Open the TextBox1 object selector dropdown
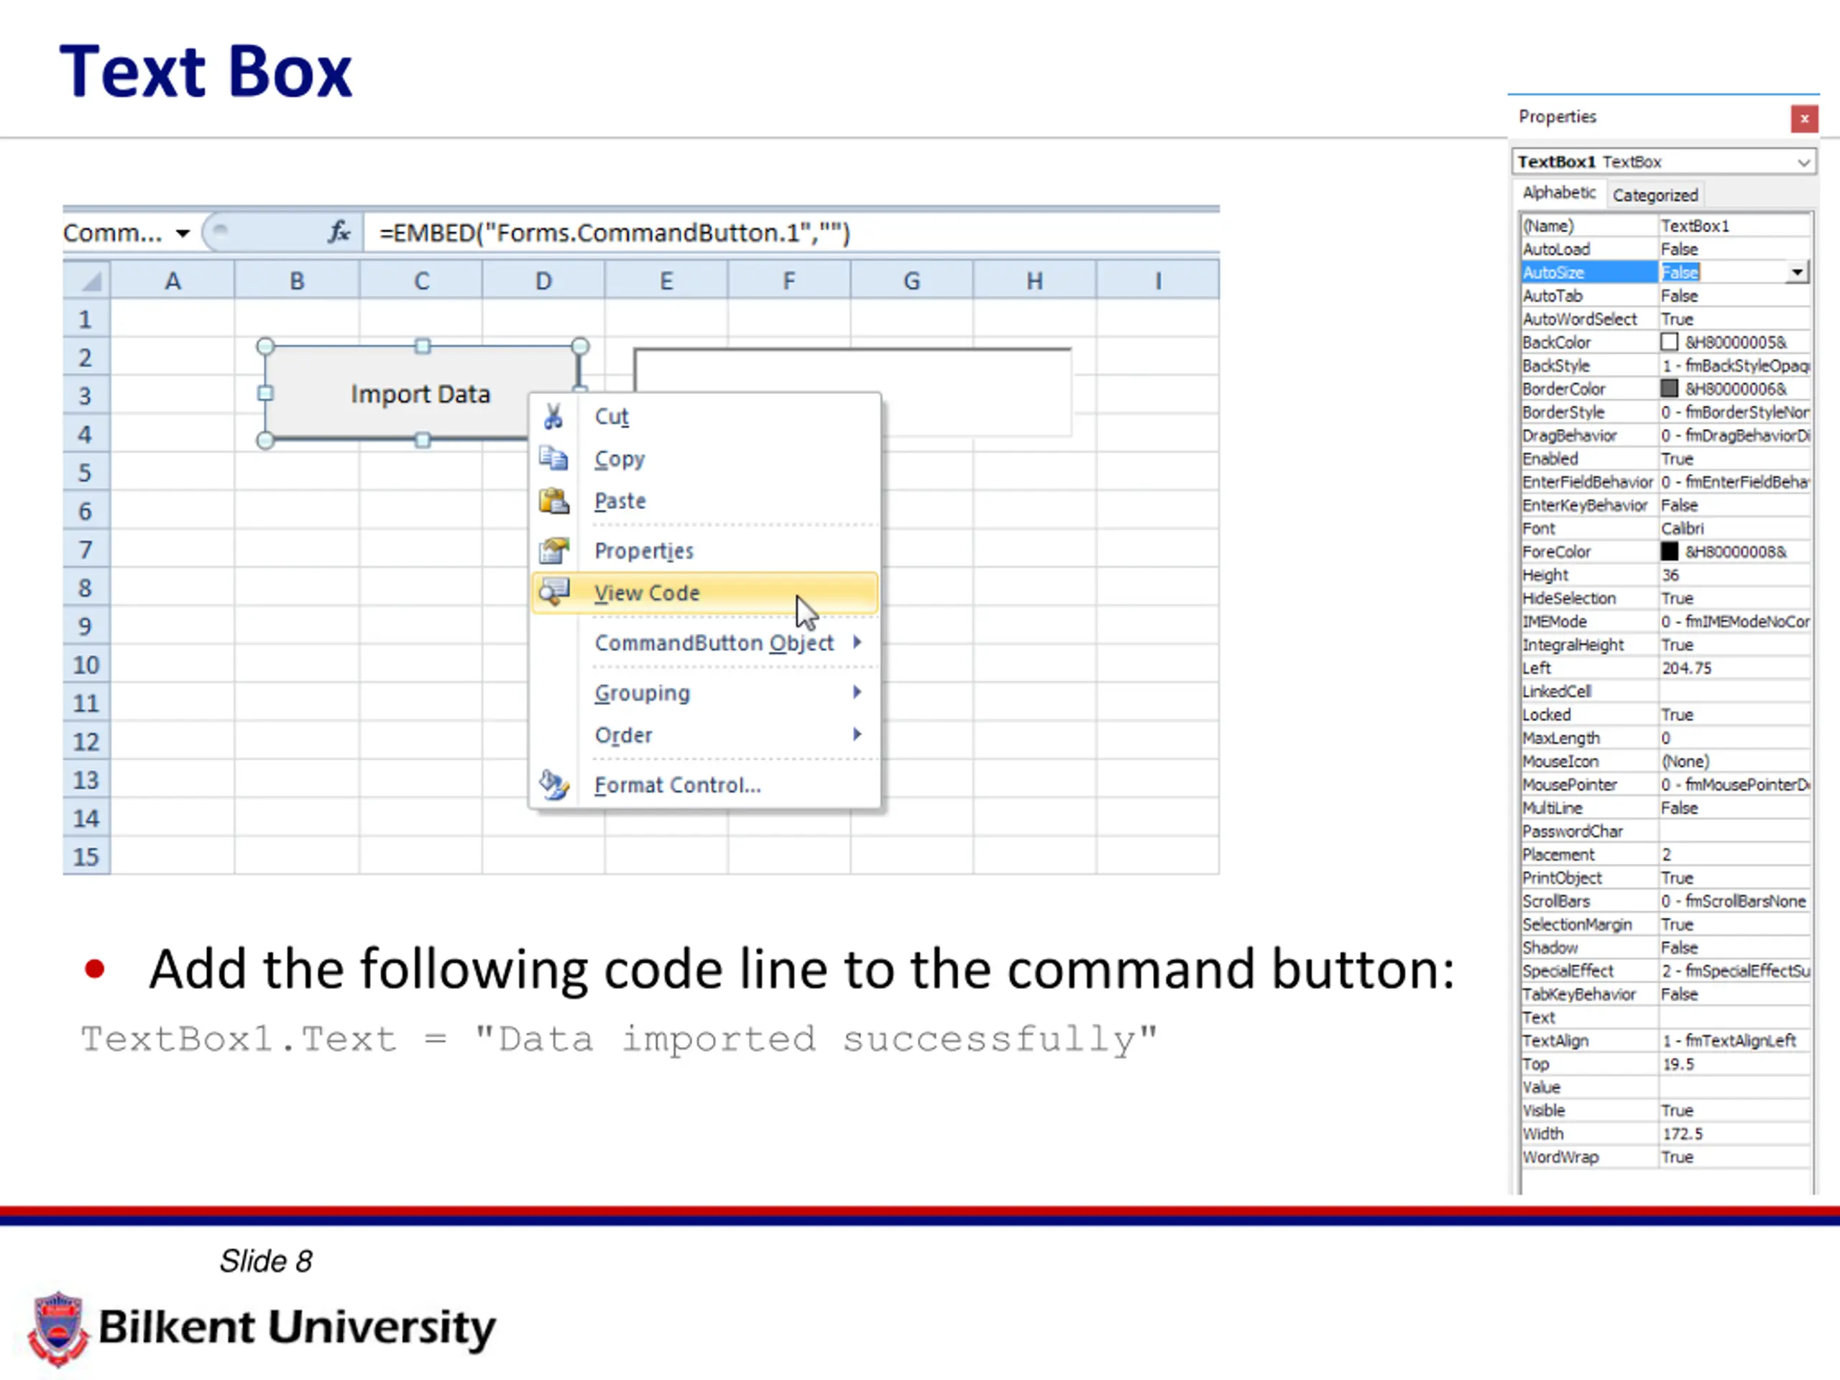The height and width of the screenshot is (1380, 1840). click(x=1803, y=162)
